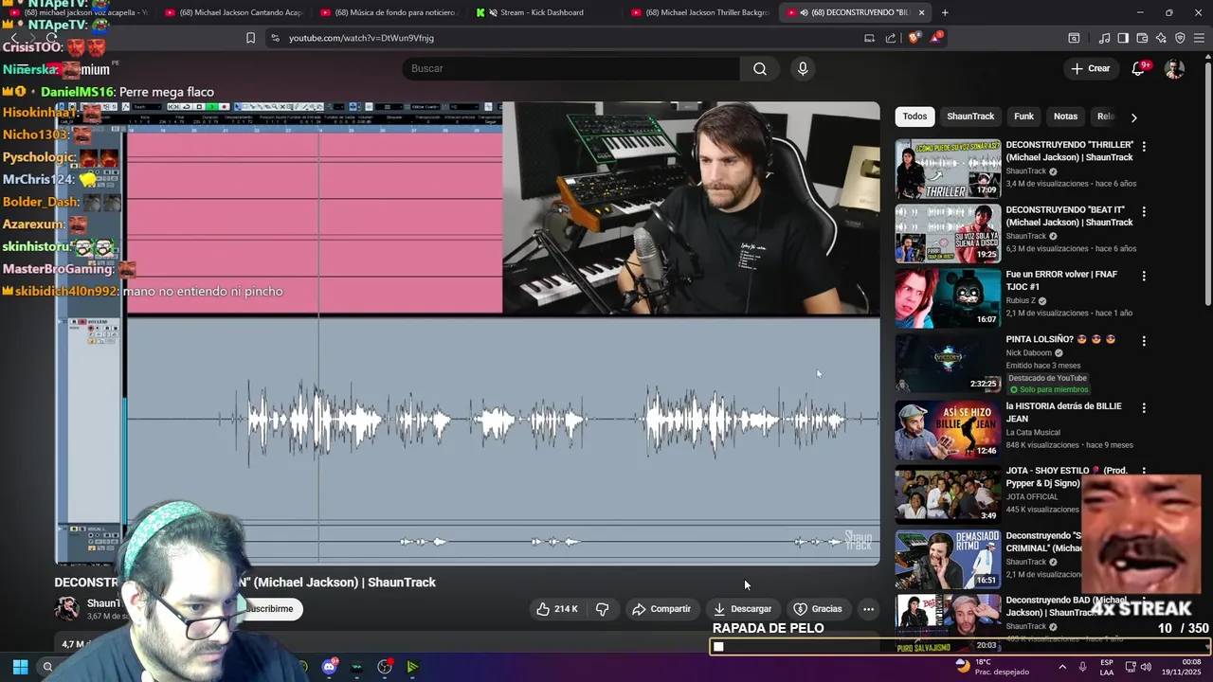View site information icon beside URL
This screenshot has width=1213, height=682.
(x=275, y=38)
